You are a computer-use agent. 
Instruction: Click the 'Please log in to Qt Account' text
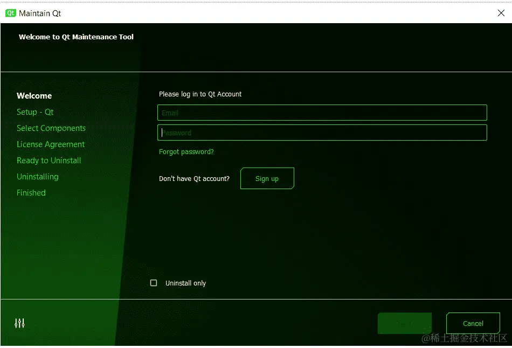[x=200, y=94]
